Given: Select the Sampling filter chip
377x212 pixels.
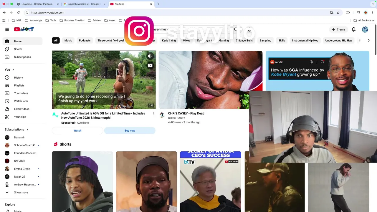Looking at the screenshot, I should (x=265, y=40).
